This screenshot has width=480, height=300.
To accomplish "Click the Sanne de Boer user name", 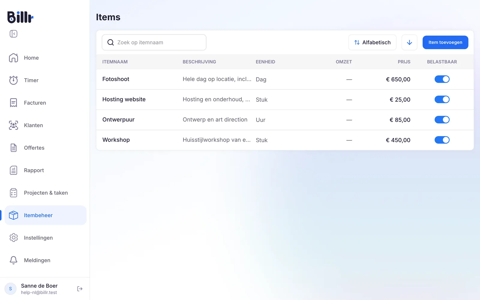I will tap(39, 286).
